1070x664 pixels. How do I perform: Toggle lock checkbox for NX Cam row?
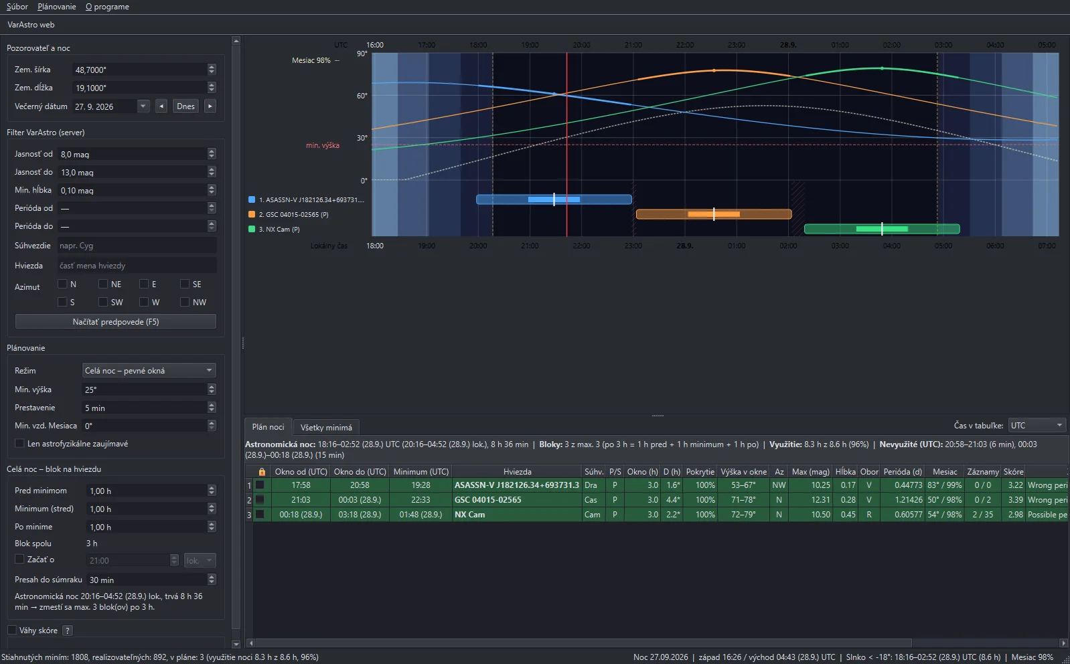(260, 515)
